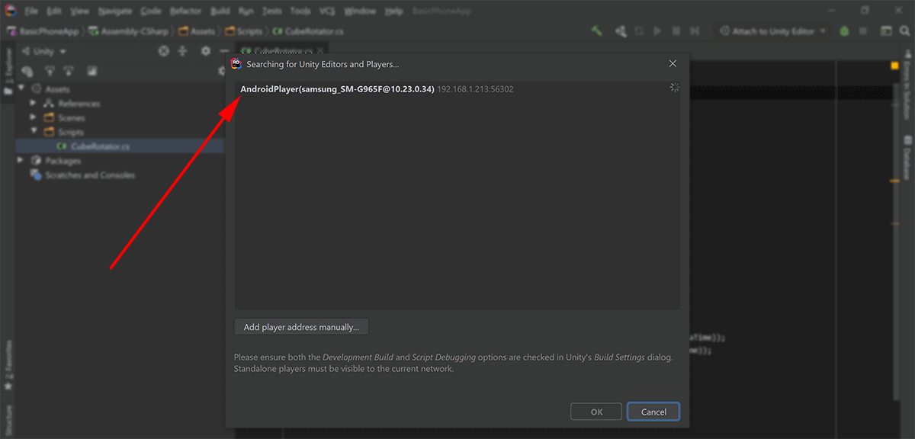Viewport: 915px width, 439px height.
Task: Select the Scratches and Consoles node
Action: tap(90, 175)
